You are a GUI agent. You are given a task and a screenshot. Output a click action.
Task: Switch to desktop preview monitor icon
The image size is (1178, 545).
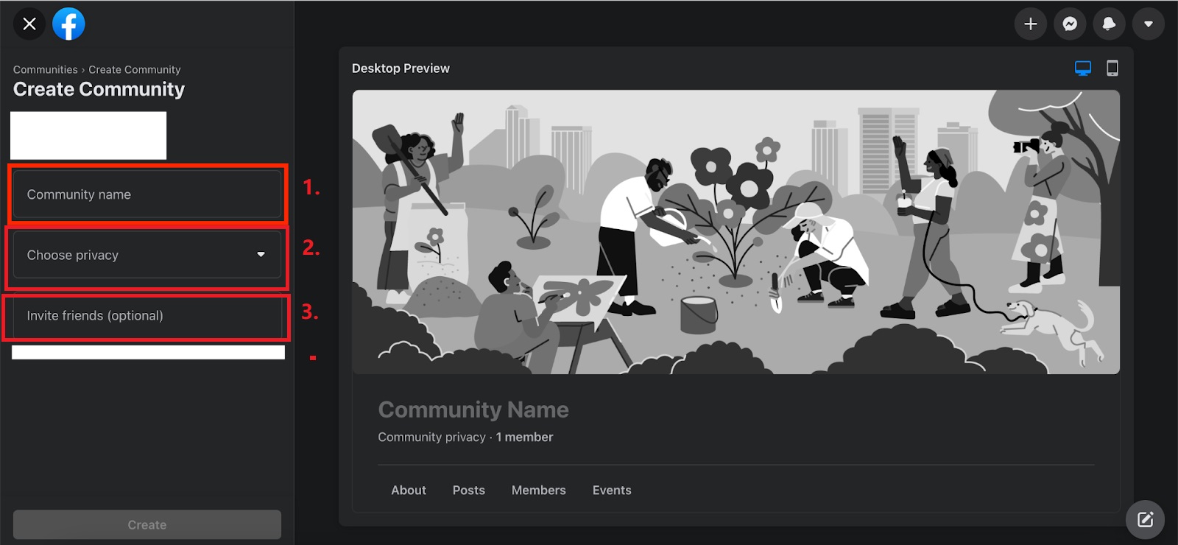pos(1082,68)
